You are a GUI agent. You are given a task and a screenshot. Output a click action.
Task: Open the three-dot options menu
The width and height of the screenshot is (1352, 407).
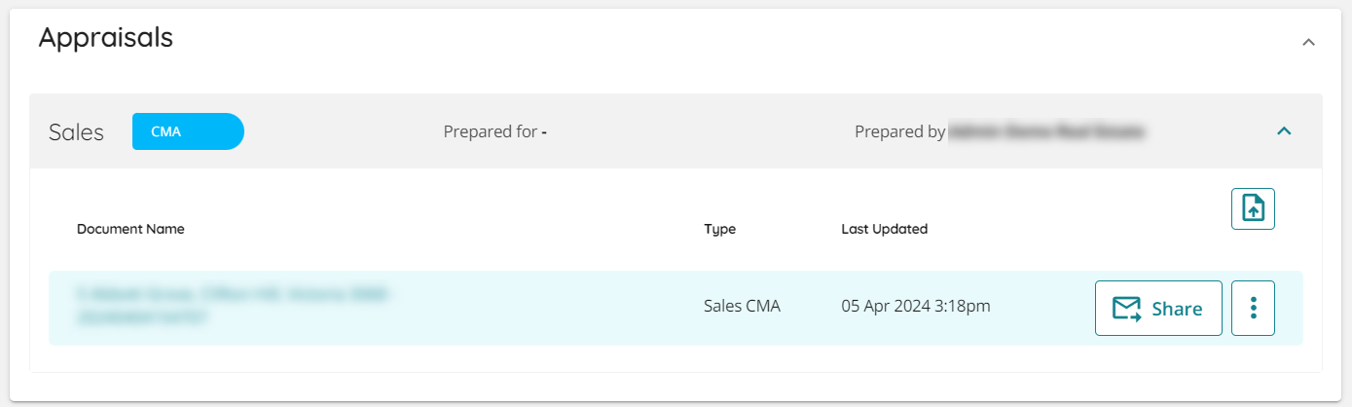tap(1253, 308)
